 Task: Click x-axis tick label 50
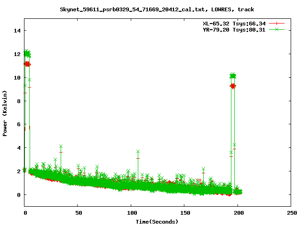(x=79, y=213)
